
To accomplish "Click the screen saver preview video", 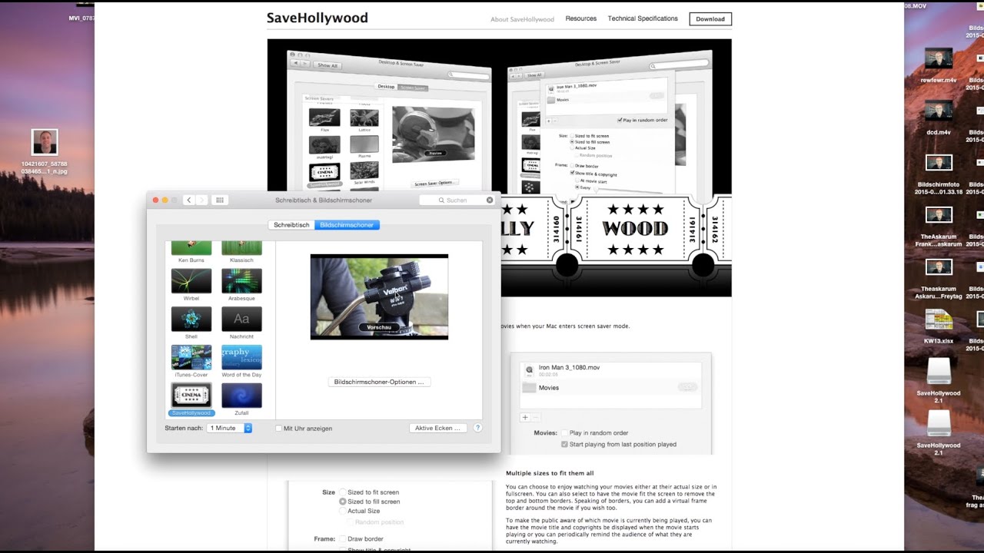I will pos(379,296).
